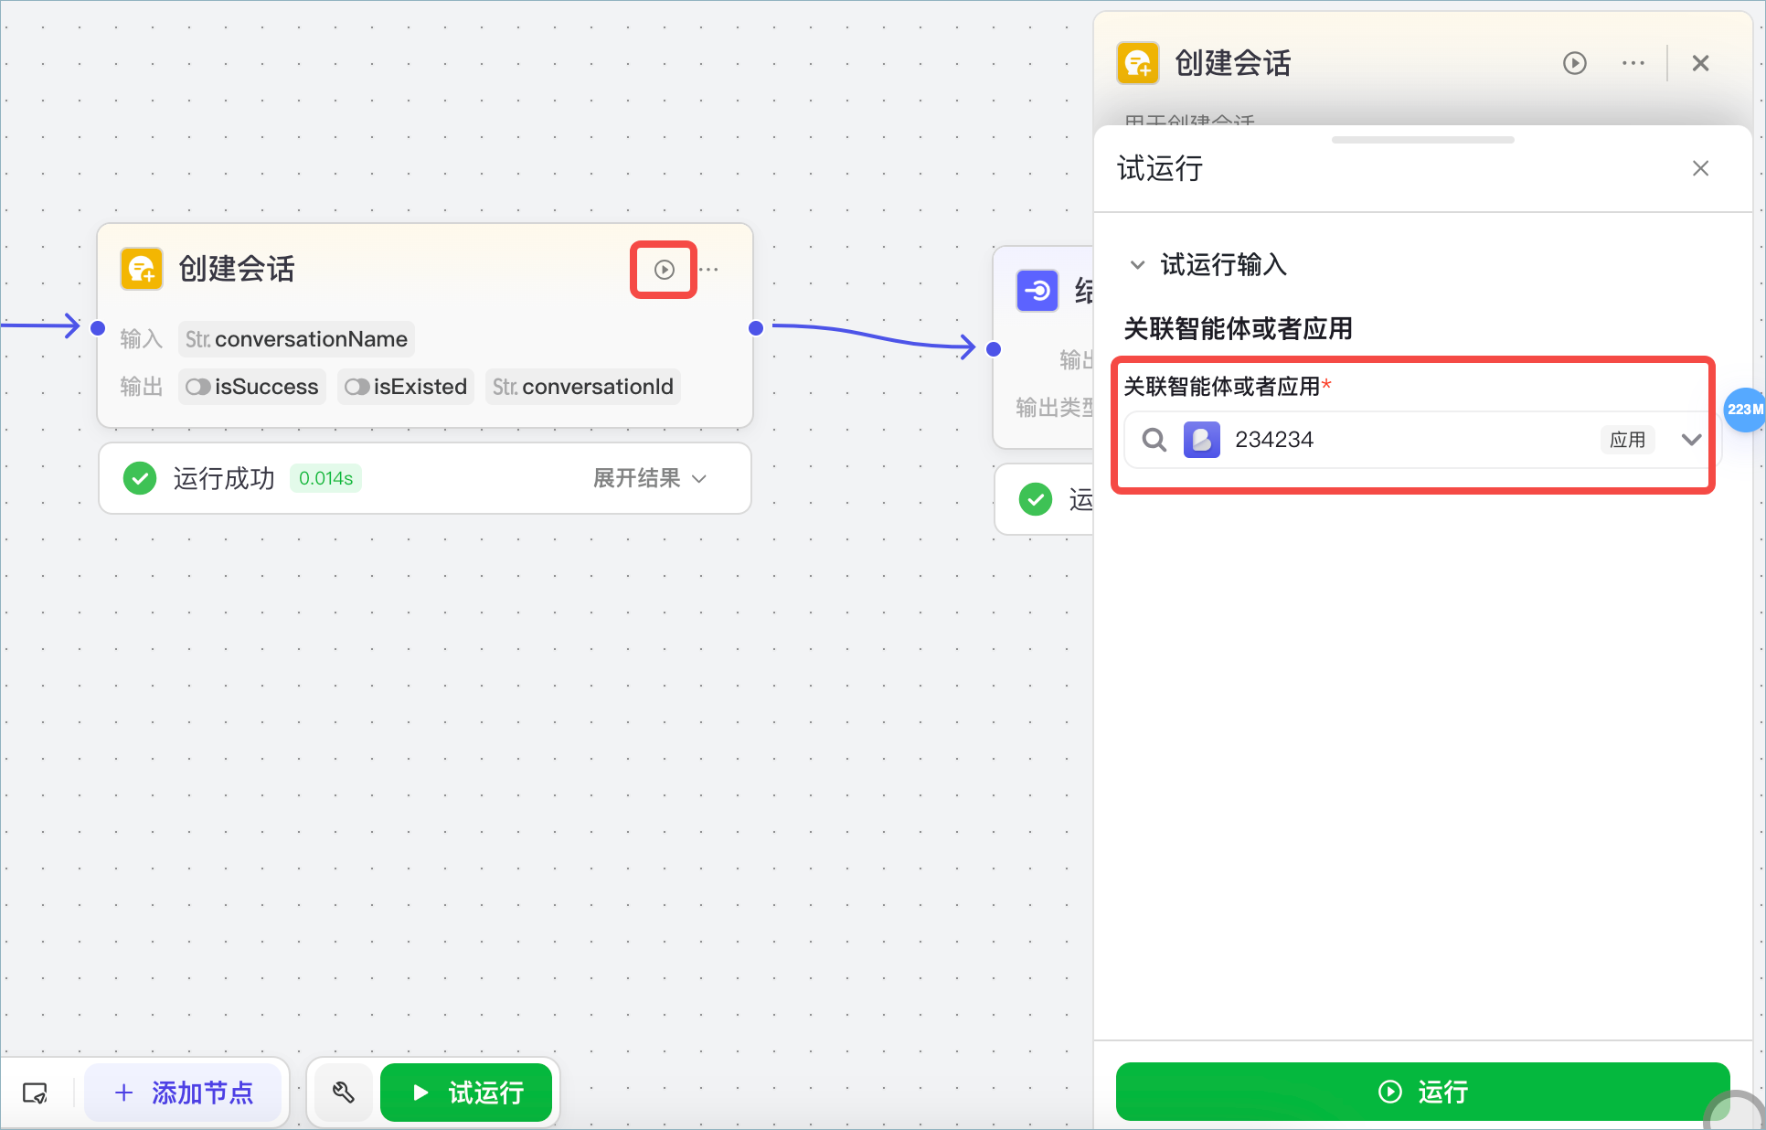
Task: Click the orange 创建会话 node icon on canvas
Action: point(142,269)
